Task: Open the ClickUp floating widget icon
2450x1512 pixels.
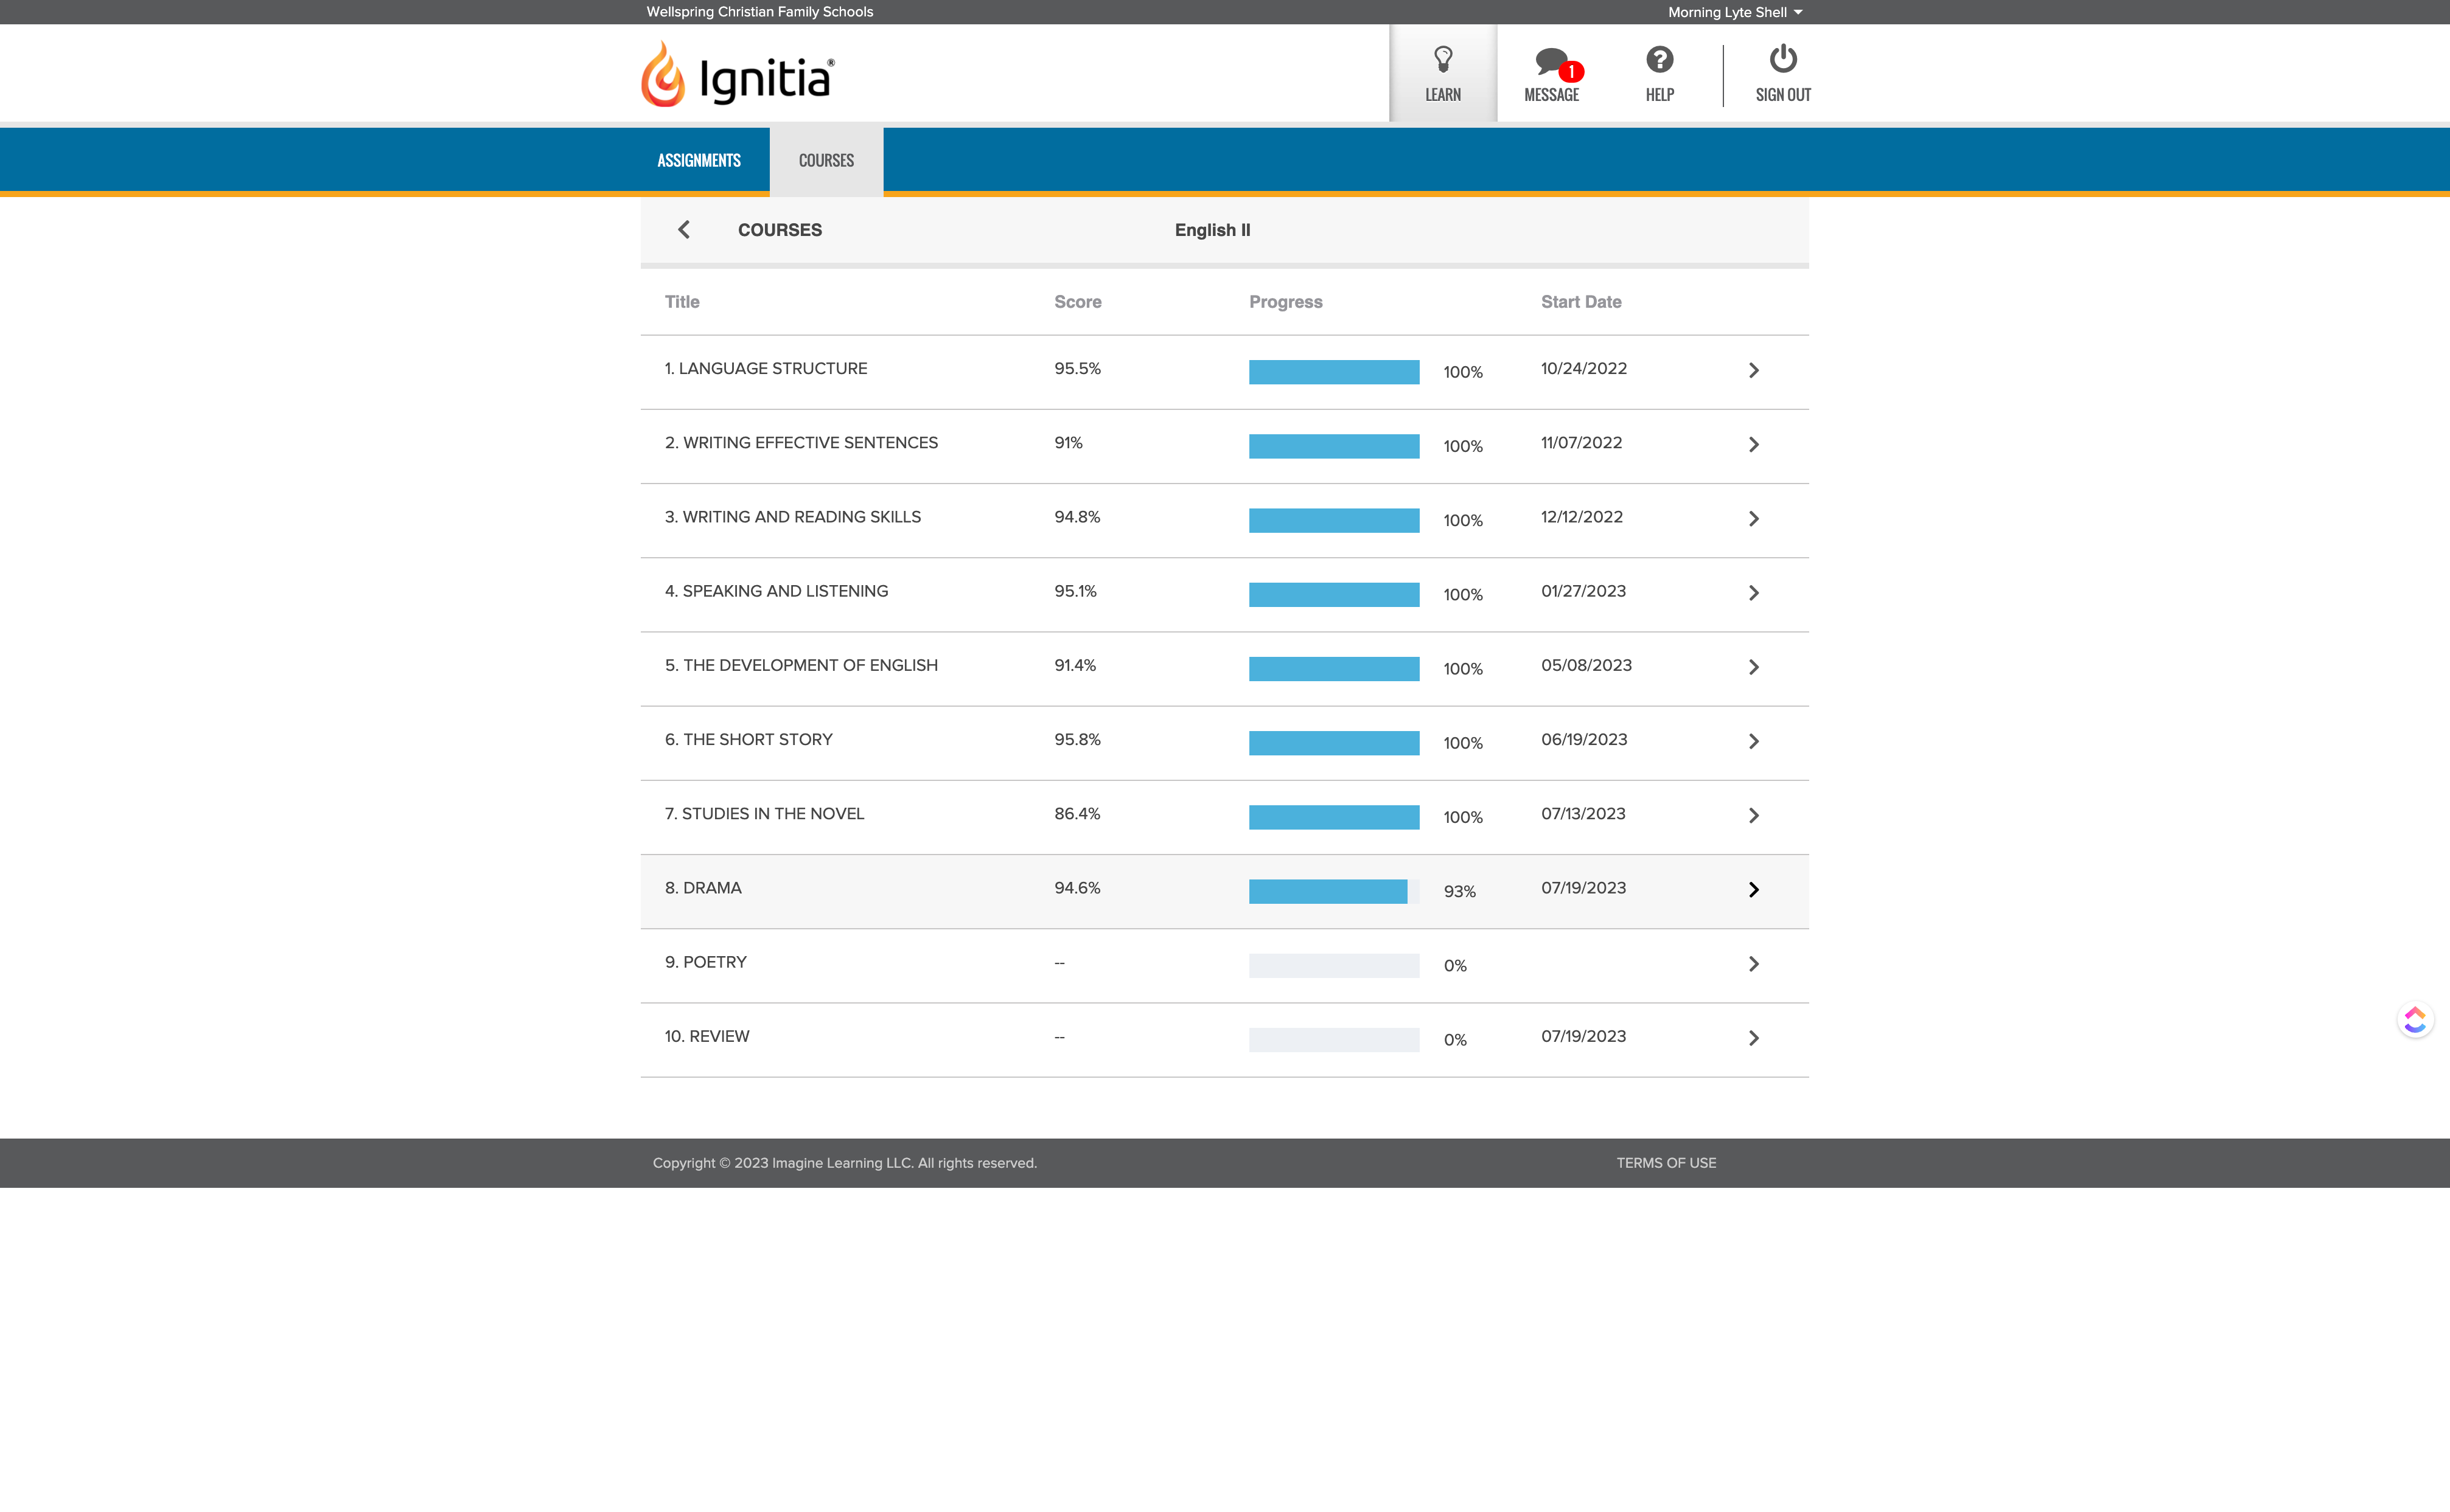Action: point(2415,1020)
